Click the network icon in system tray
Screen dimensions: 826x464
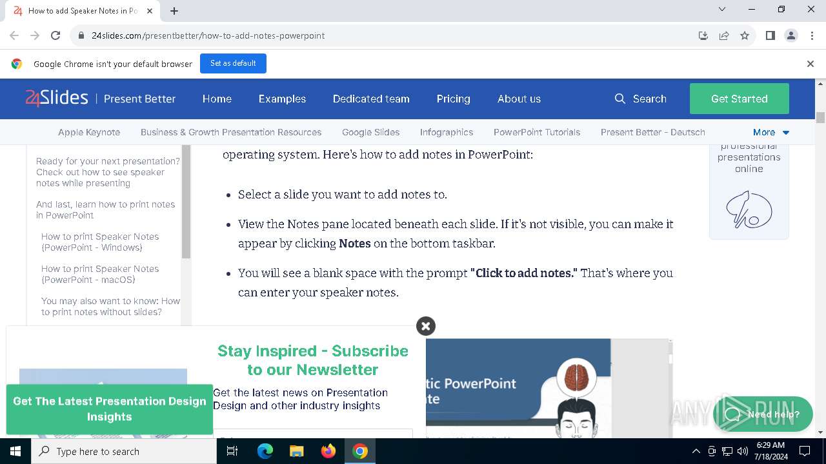tap(727, 451)
